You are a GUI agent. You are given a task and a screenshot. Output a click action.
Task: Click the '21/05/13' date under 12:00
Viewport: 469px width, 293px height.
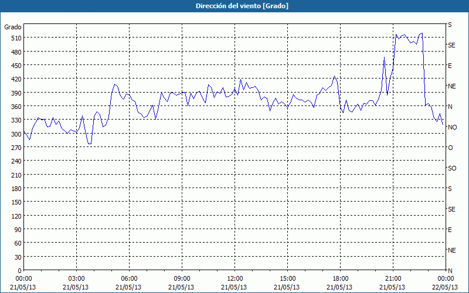coord(234,287)
